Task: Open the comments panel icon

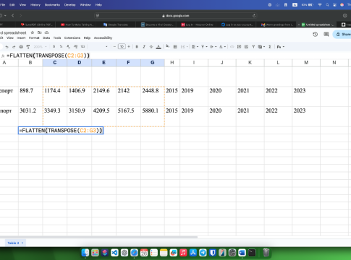Action: pyautogui.click(x=326, y=34)
